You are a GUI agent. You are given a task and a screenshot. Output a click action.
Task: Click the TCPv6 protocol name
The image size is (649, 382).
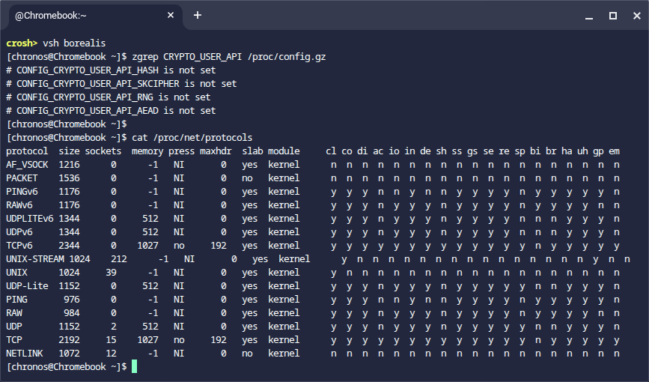(x=19, y=245)
